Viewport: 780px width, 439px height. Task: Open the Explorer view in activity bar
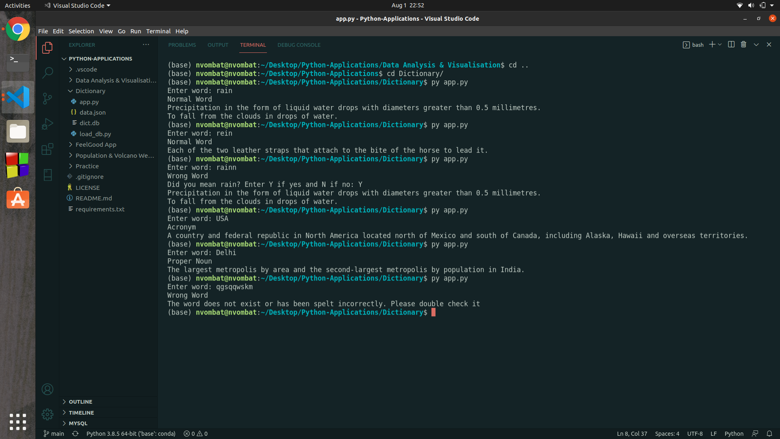point(48,48)
